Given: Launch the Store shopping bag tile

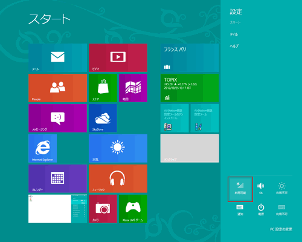Looking at the screenshot, I should tap(103, 88).
